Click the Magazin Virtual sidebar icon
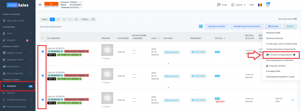 pyautogui.click(x=4, y=53)
